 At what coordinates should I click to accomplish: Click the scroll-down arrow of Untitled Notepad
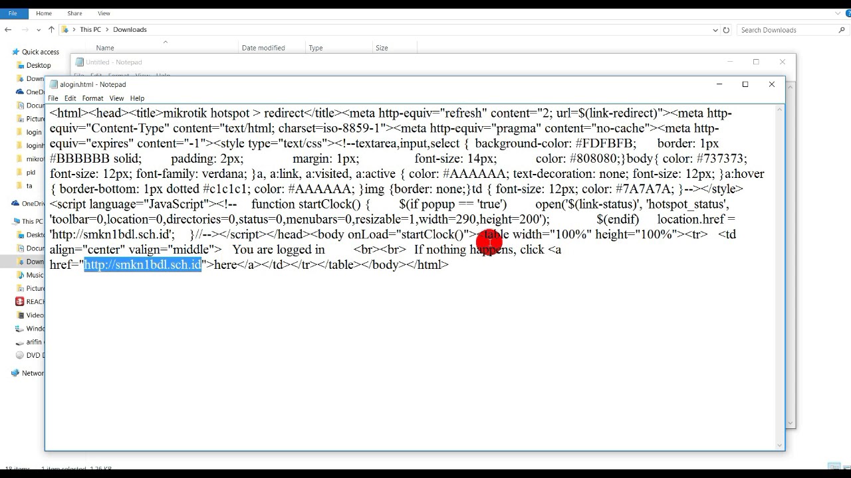[790, 422]
